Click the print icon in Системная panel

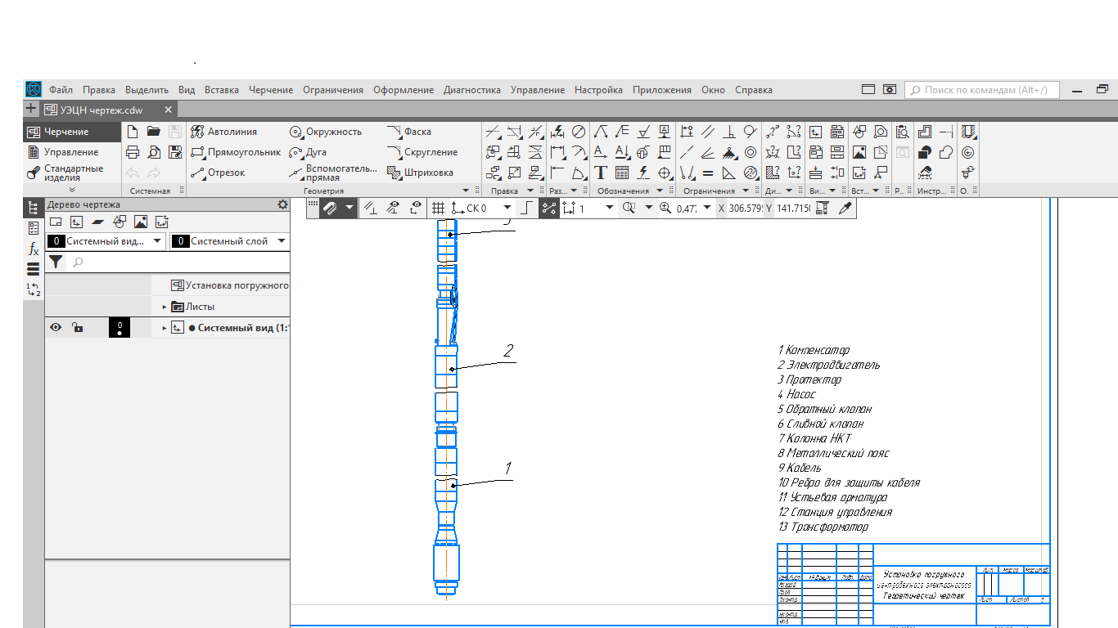[x=133, y=152]
